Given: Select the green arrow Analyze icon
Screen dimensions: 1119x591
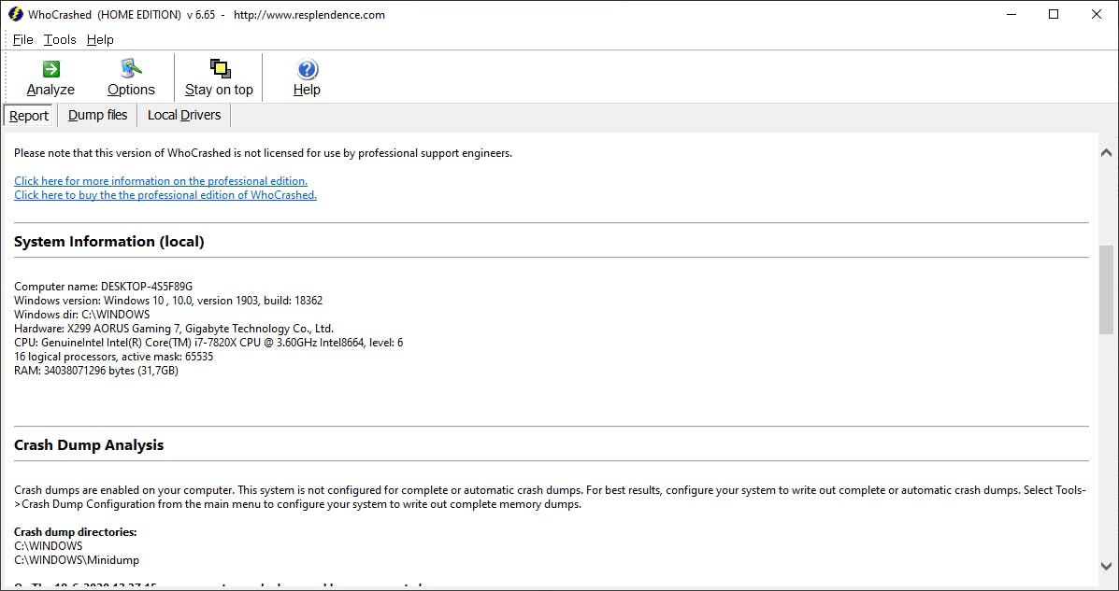Looking at the screenshot, I should click(50, 69).
